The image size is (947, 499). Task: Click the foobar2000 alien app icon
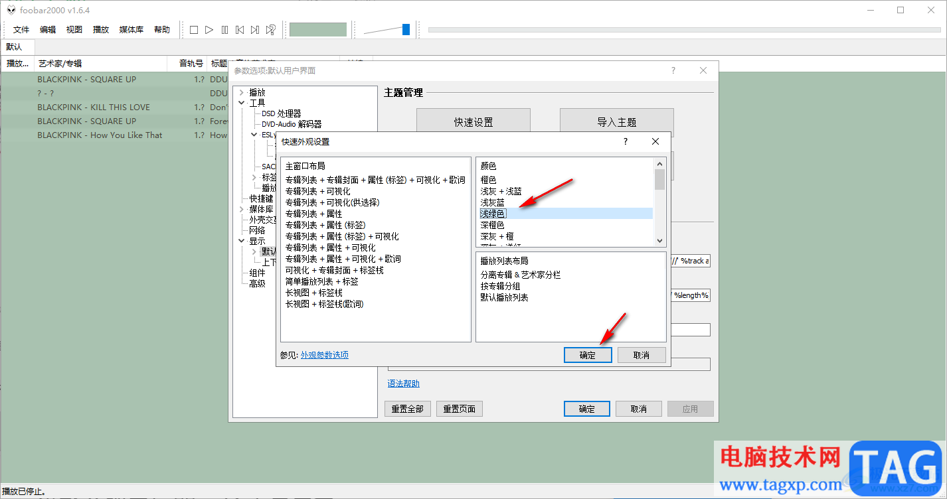tap(11, 10)
